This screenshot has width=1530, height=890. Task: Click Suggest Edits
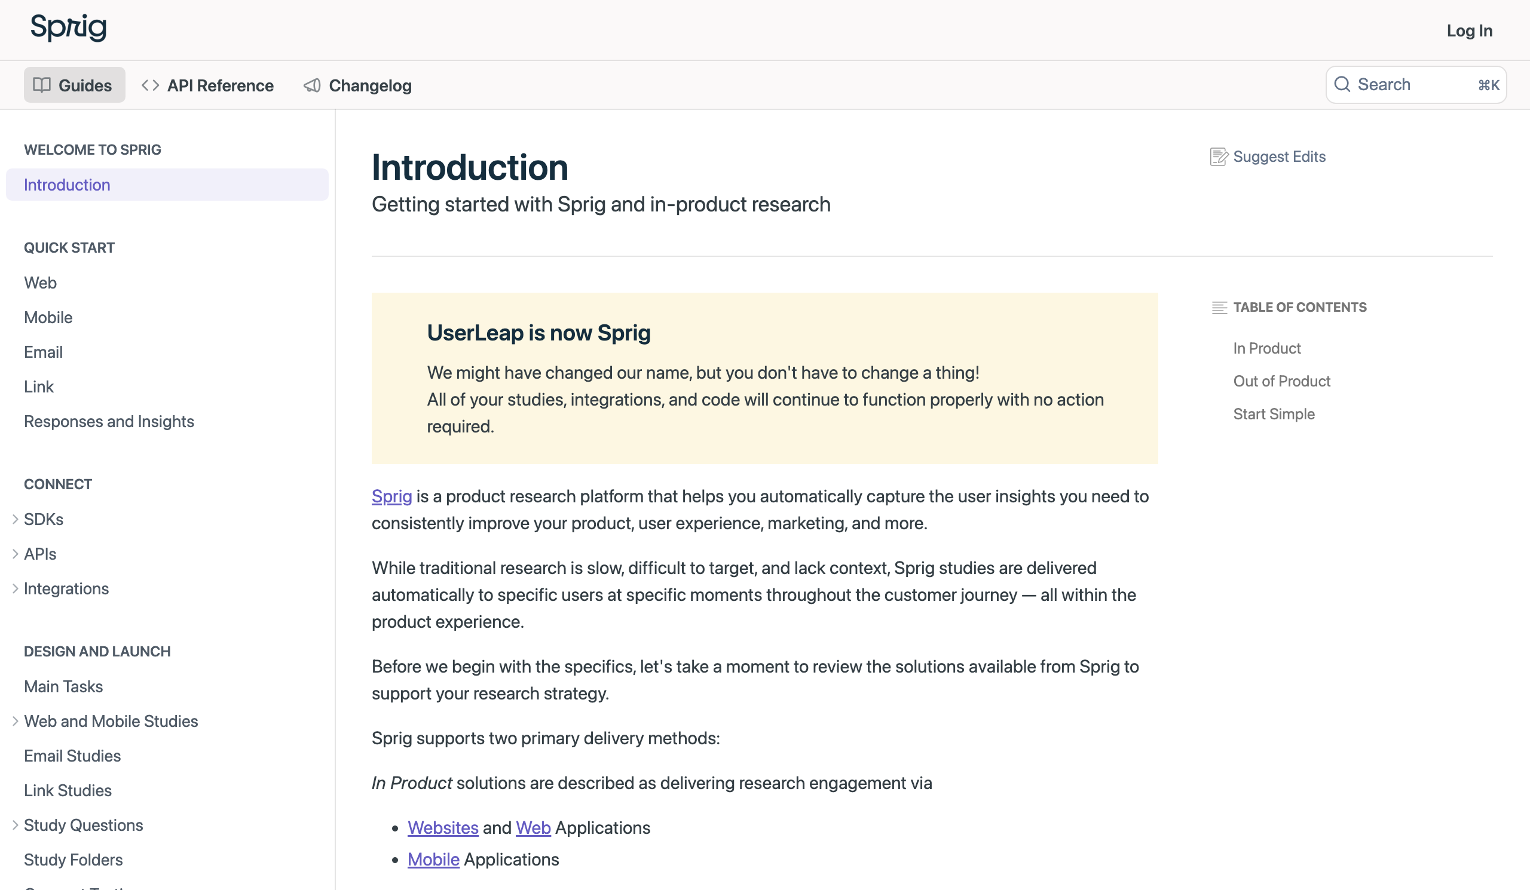tap(1268, 156)
